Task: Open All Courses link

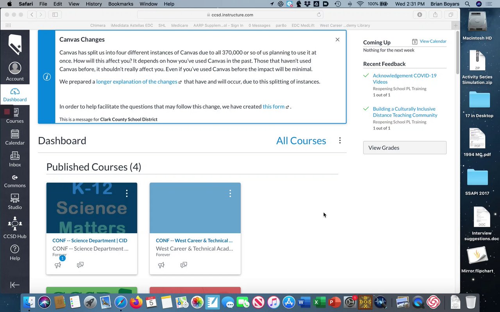Action: coord(301,141)
